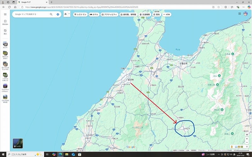
Task: Open File Explorer from the taskbar
Action: [x=67, y=154]
